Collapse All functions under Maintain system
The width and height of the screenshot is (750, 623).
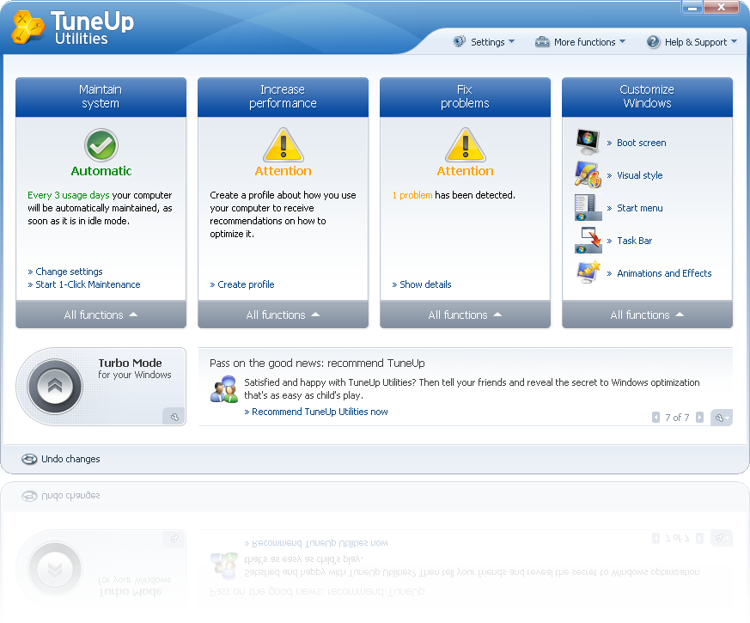[101, 315]
